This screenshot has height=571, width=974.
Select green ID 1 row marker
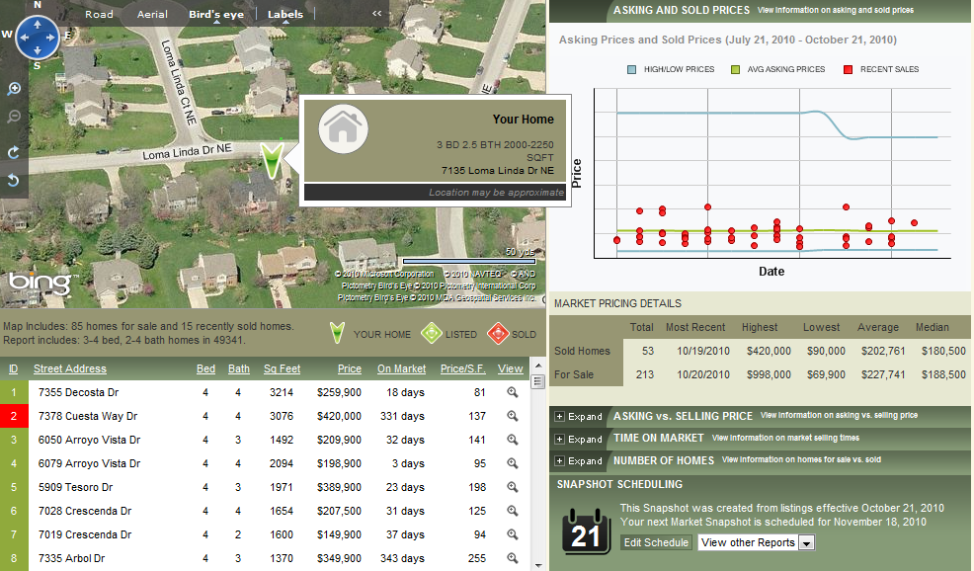14,392
